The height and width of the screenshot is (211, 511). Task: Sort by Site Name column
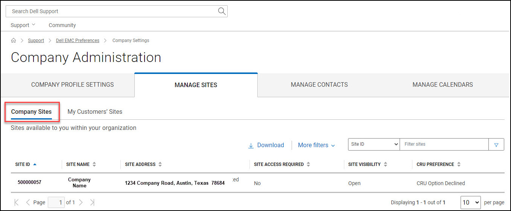point(94,164)
